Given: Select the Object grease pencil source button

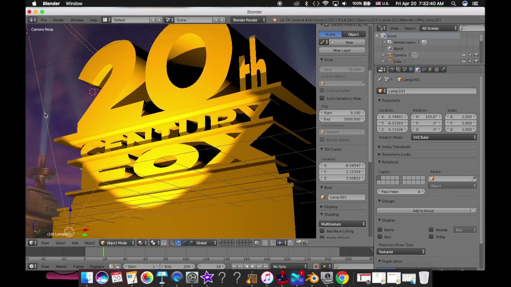Looking at the screenshot, I should (353, 34).
